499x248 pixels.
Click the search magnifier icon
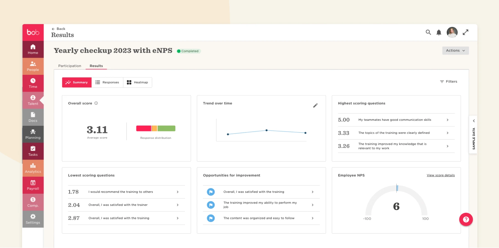pos(428,32)
